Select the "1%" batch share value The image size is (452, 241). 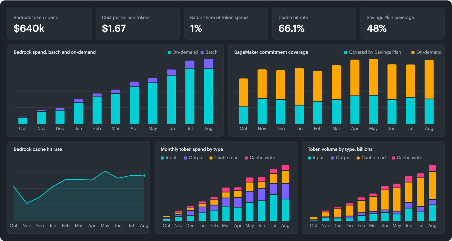click(x=196, y=29)
